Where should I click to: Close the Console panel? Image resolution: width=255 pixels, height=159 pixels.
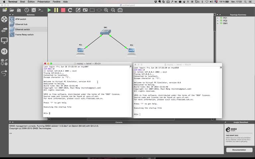pos(10,122)
